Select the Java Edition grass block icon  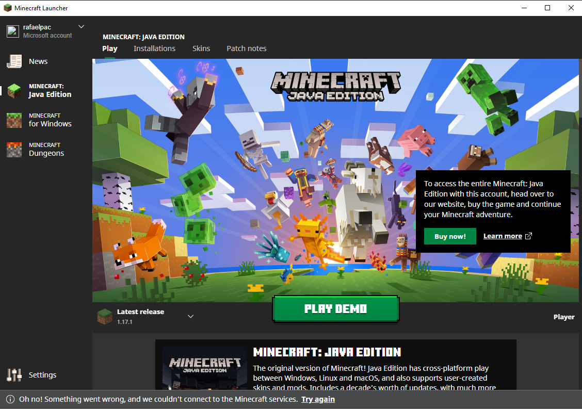14,91
